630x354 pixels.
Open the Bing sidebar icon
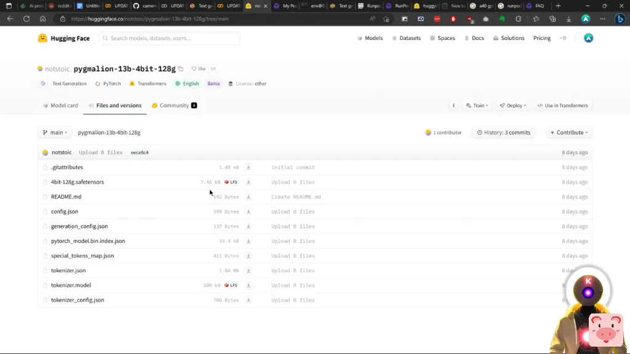[620, 19]
